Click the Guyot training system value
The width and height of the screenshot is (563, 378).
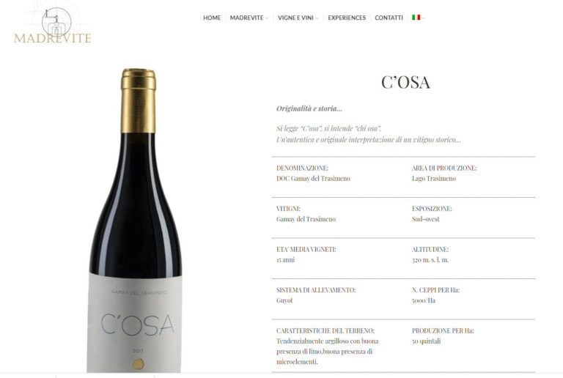point(284,300)
